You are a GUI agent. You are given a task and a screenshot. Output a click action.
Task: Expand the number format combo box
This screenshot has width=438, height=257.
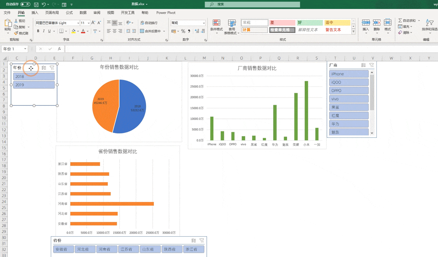204,23
